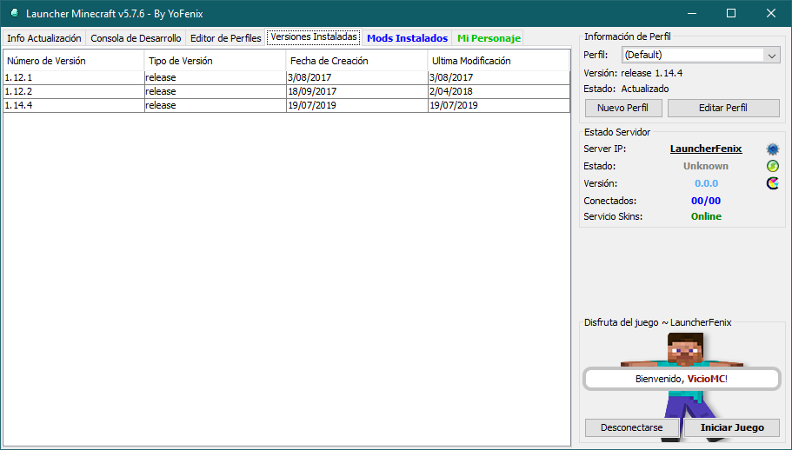Image resolution: width=792 pixels, height=450 pixels.
Task: Click connected players count 00/00
Action: point(706,201)
